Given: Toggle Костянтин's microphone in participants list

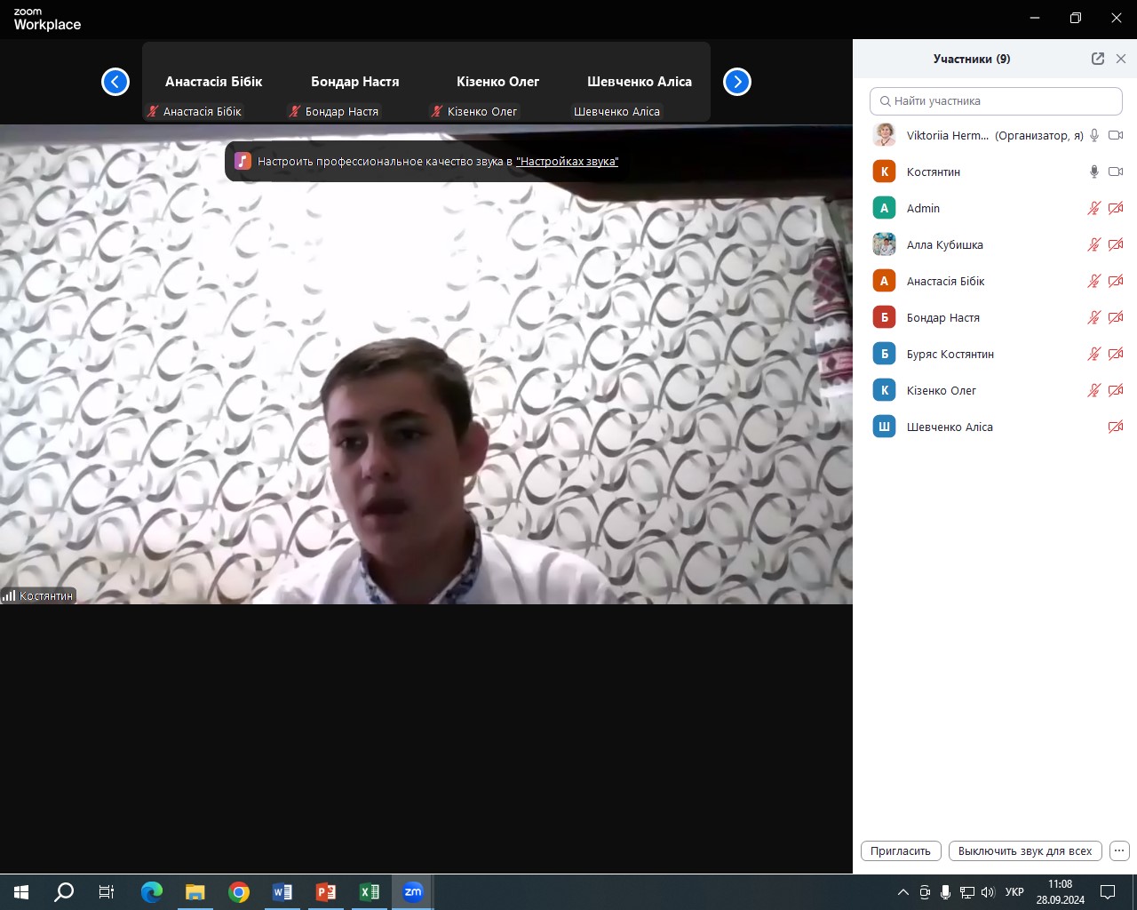Looking at the screenshot, I should tap(1094, 172).
